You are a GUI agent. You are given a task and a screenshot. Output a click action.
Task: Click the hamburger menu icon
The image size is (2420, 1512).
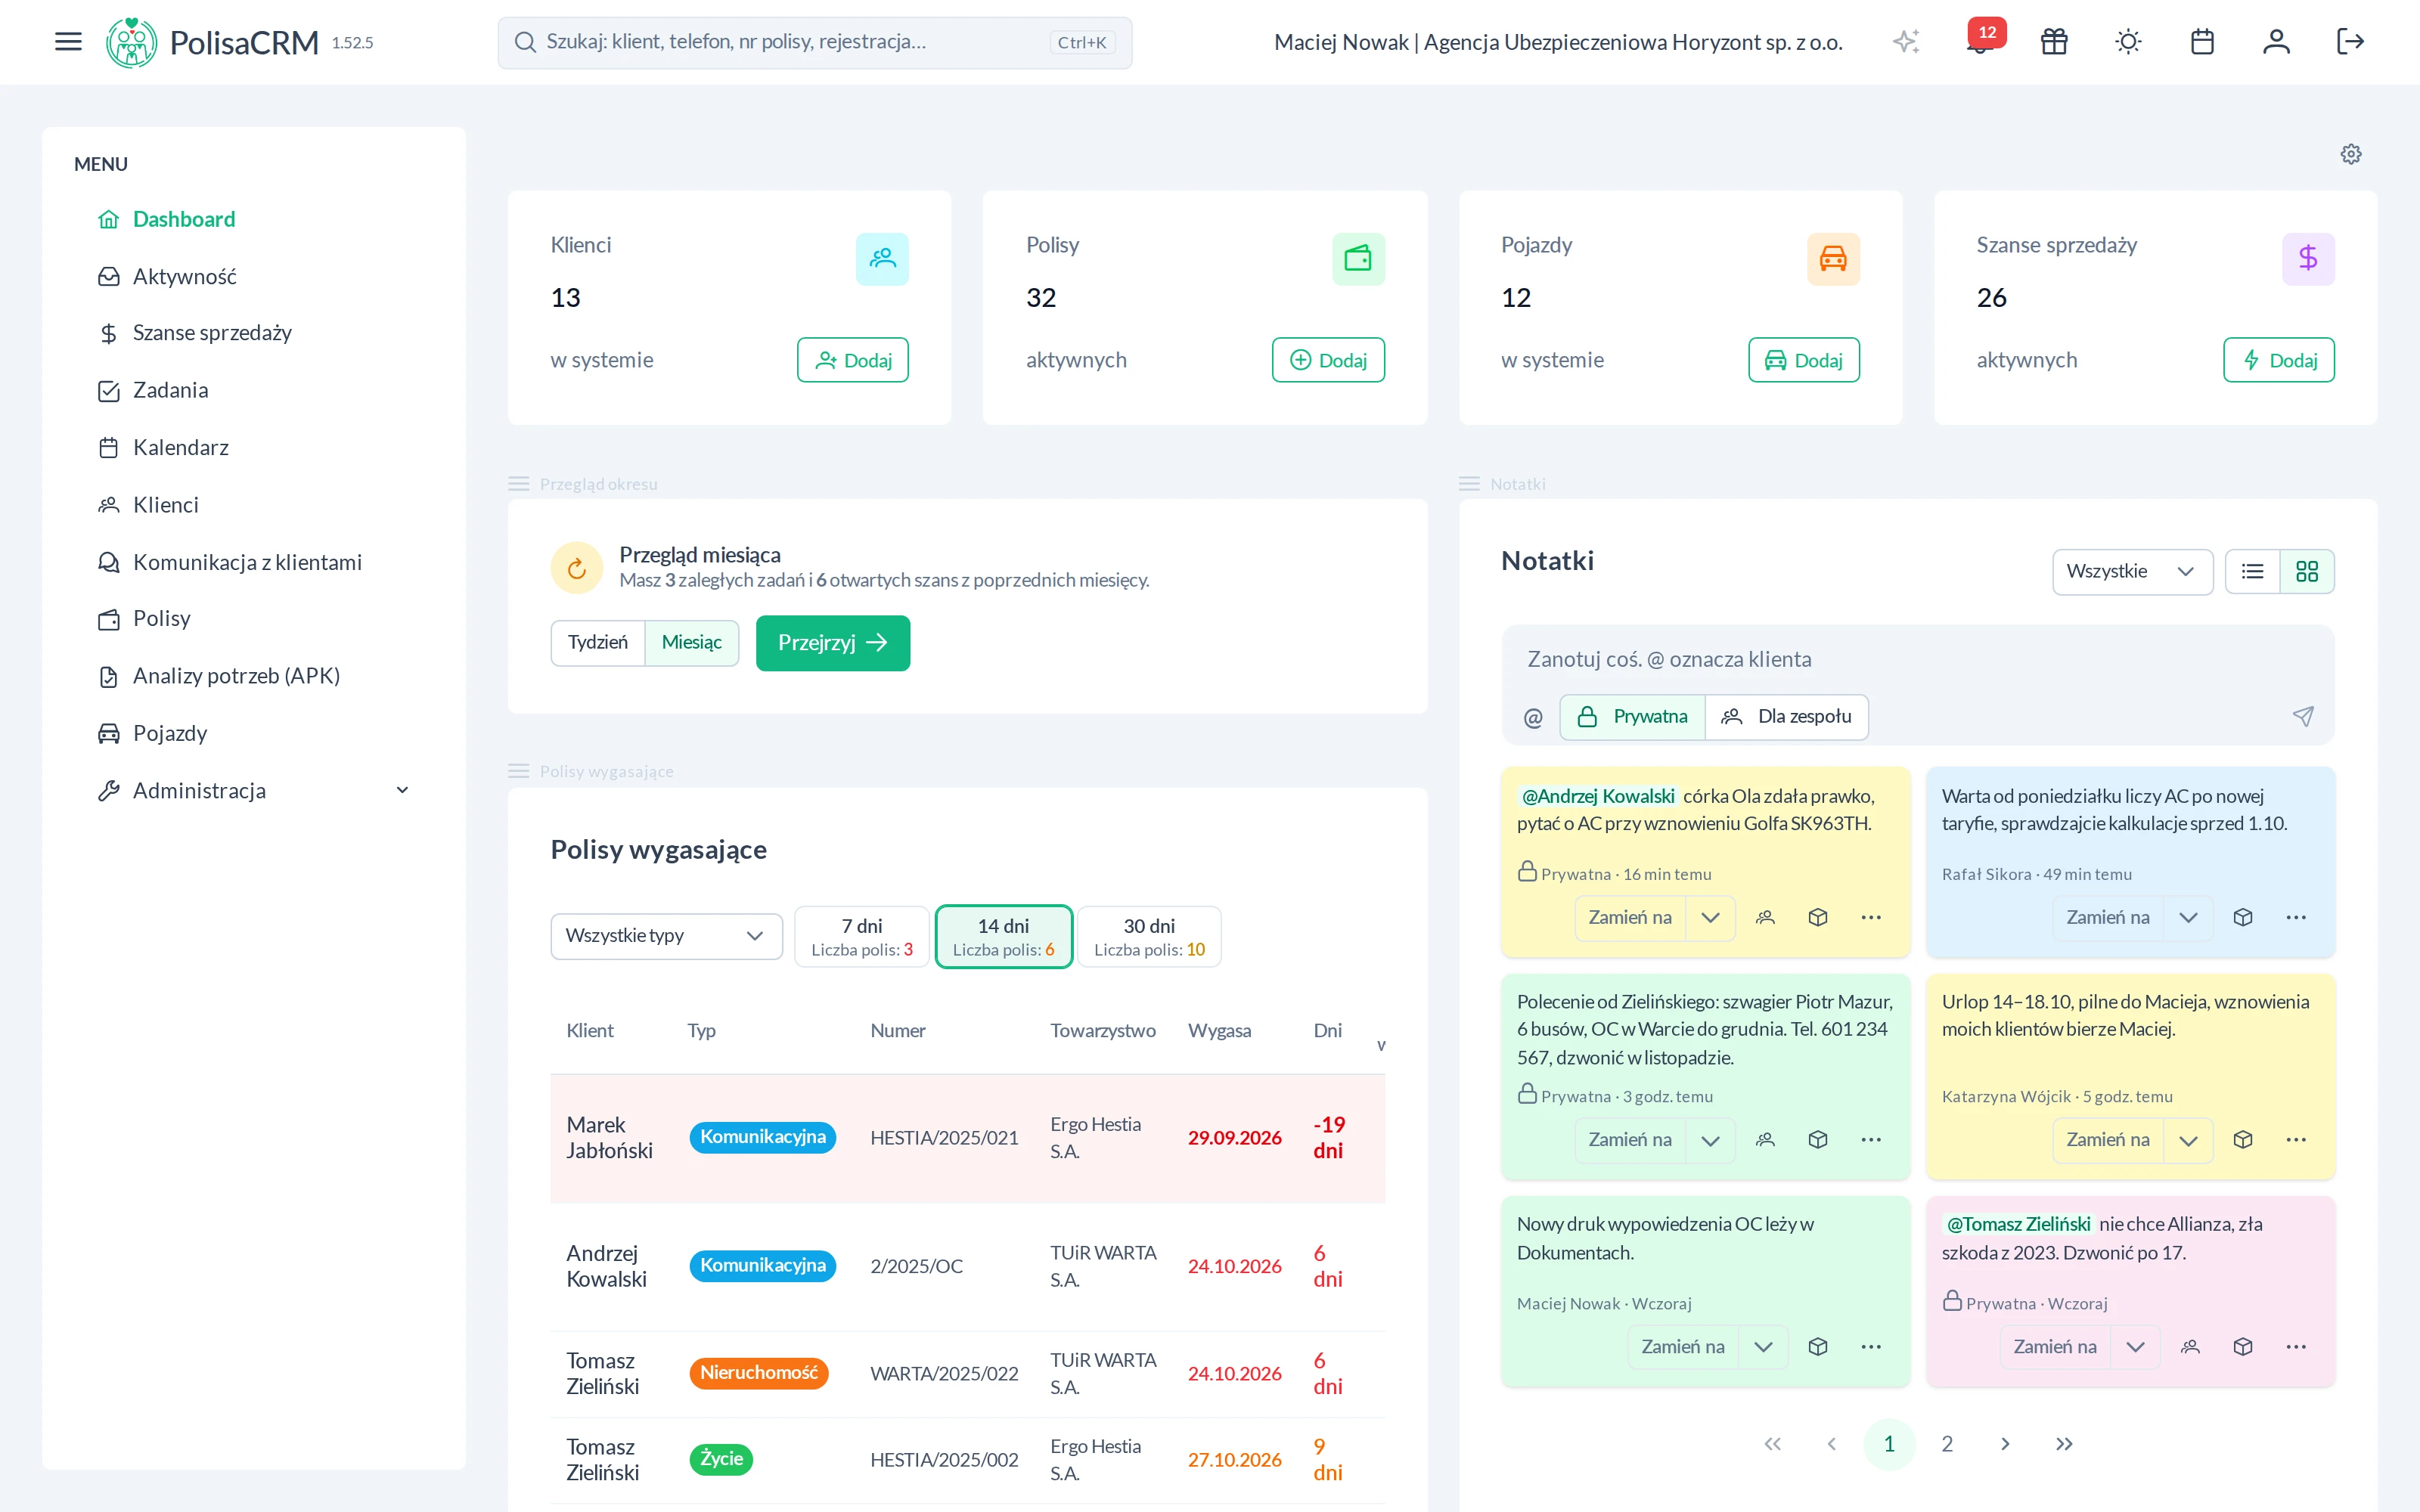pos(68,41)
